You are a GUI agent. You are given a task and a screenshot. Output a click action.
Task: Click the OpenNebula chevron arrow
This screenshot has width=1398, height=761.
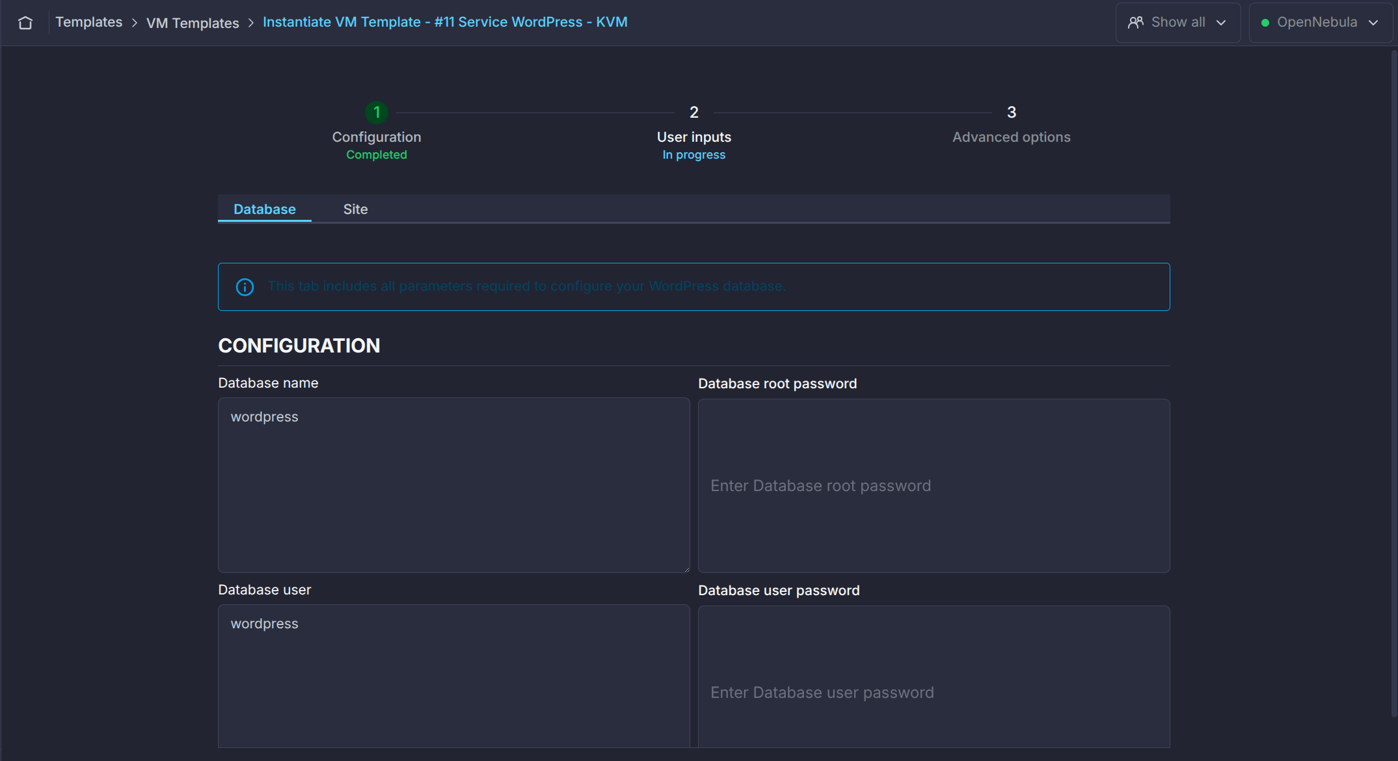click(1373, 23)
